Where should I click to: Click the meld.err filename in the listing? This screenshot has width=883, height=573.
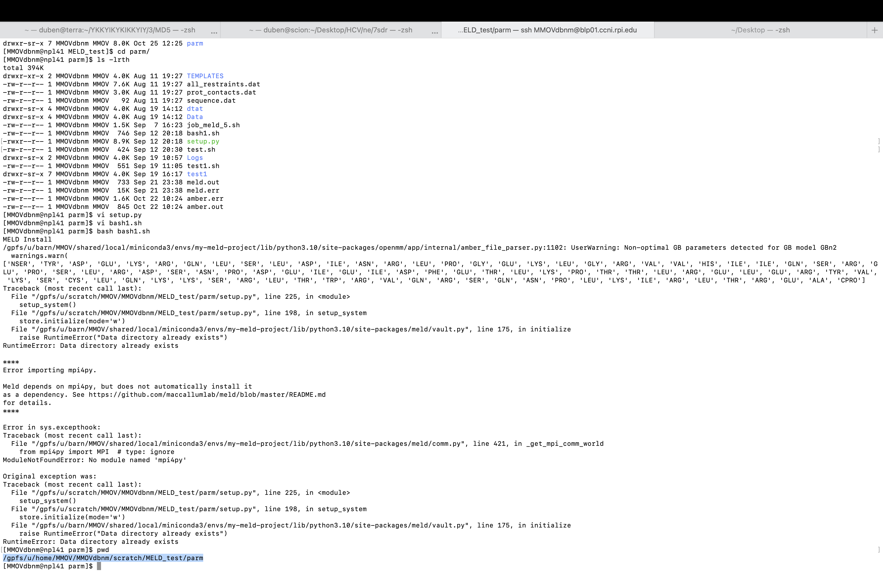coord(203,190)
